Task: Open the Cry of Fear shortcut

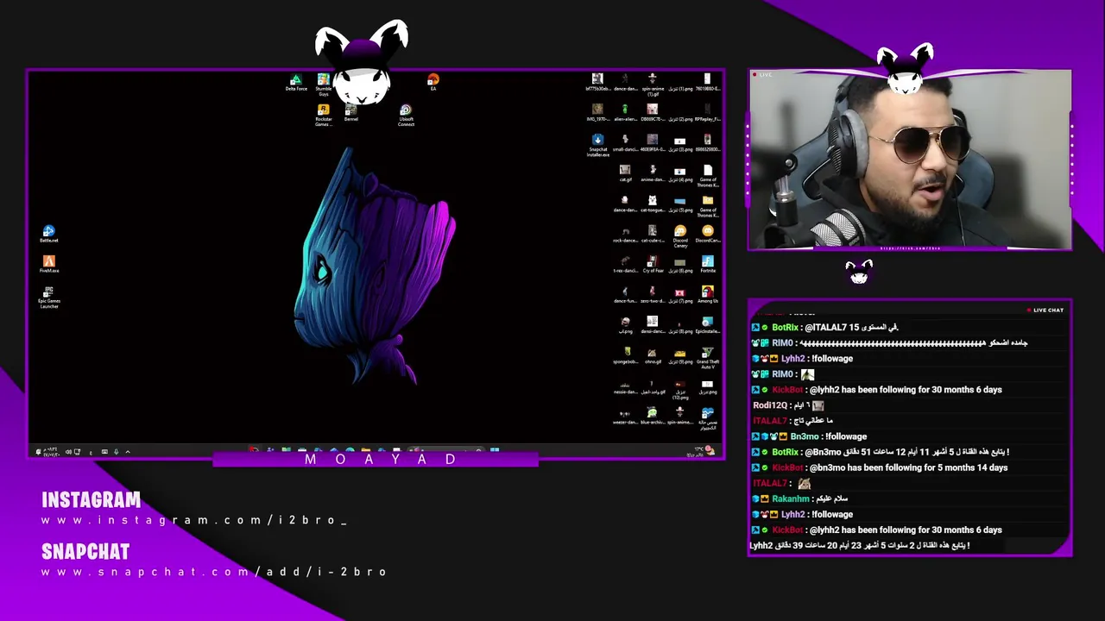Action: click(x=653, y=264)
